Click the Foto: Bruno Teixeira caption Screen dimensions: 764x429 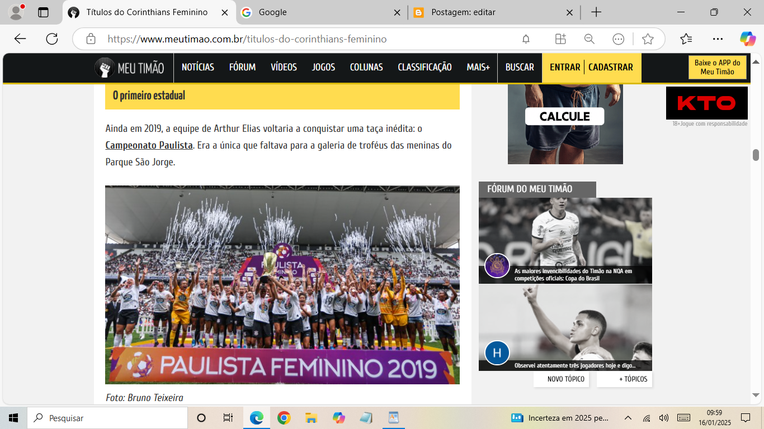(144, 398)
